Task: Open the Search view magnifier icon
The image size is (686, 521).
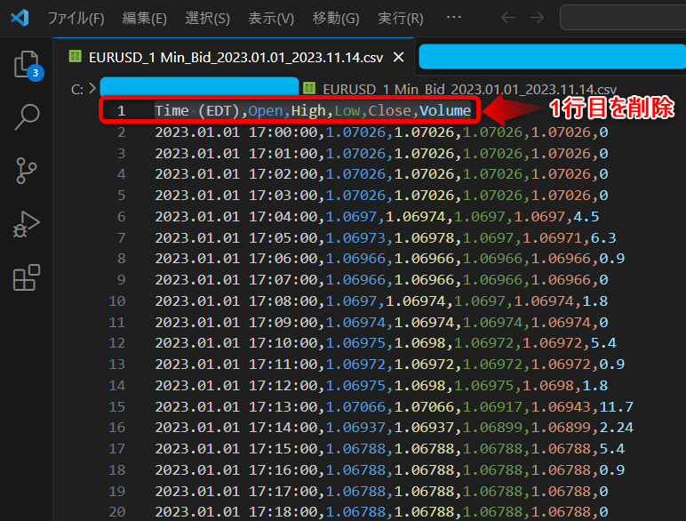Action: [27, 116]
